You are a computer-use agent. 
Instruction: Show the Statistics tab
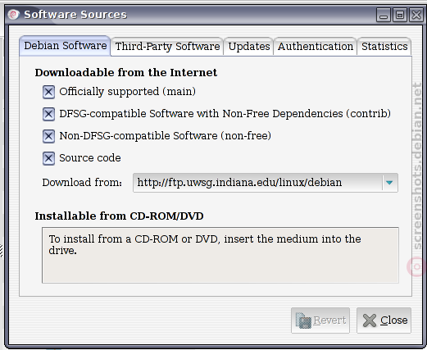pos(384,47)
